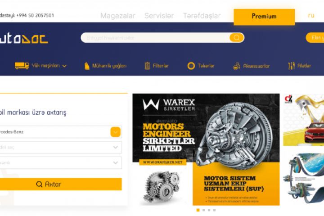Screen dimensions: 324x216
Task: Switch language to ru
Action: pyautogui.click(x=311, y=15)
